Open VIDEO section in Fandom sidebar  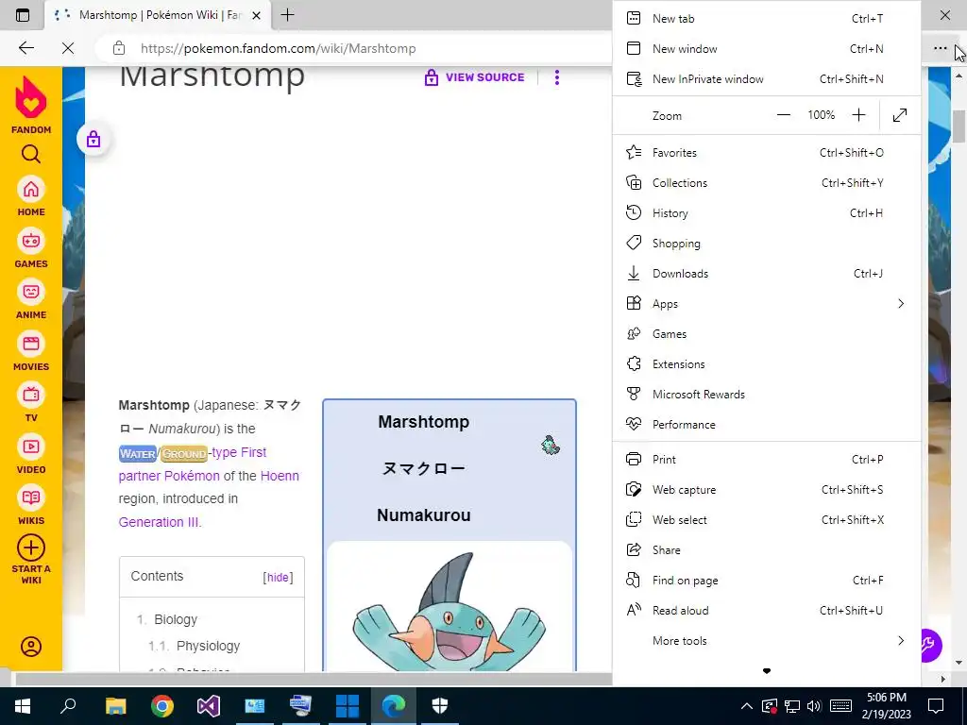coord(31,454)
